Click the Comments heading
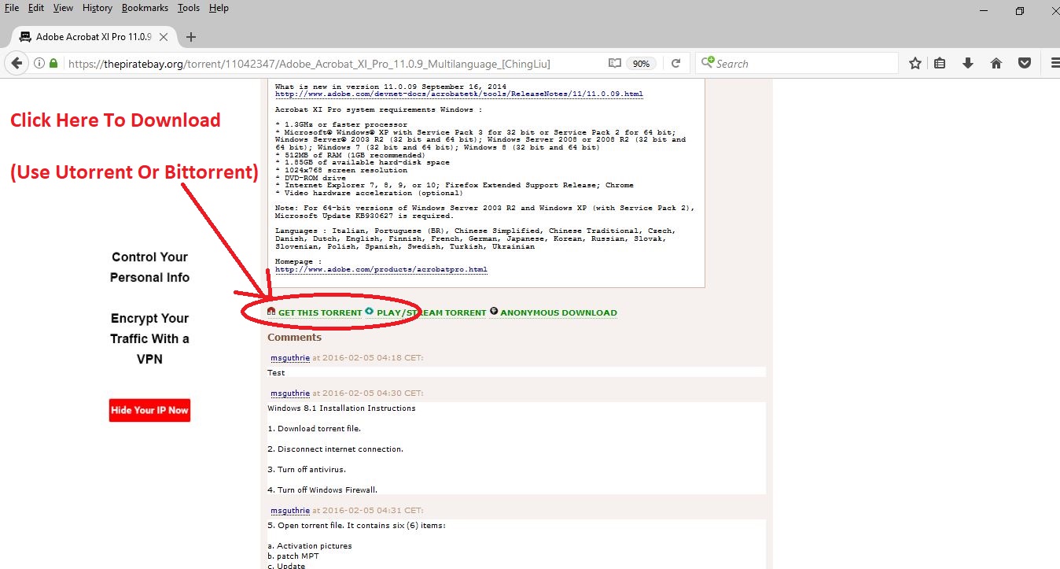The image size is (1060, 569). click(x=294, y=337)
